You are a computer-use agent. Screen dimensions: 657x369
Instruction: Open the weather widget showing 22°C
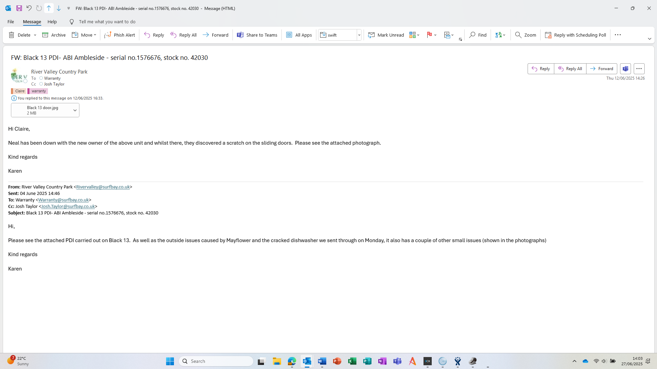coord(18,361)
